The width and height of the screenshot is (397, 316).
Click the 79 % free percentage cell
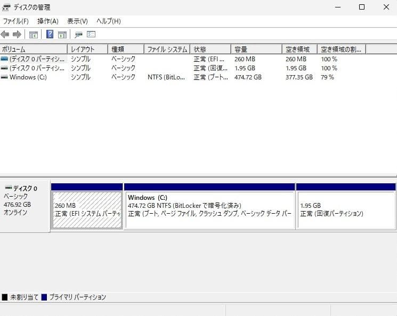[x=327, y=77]
